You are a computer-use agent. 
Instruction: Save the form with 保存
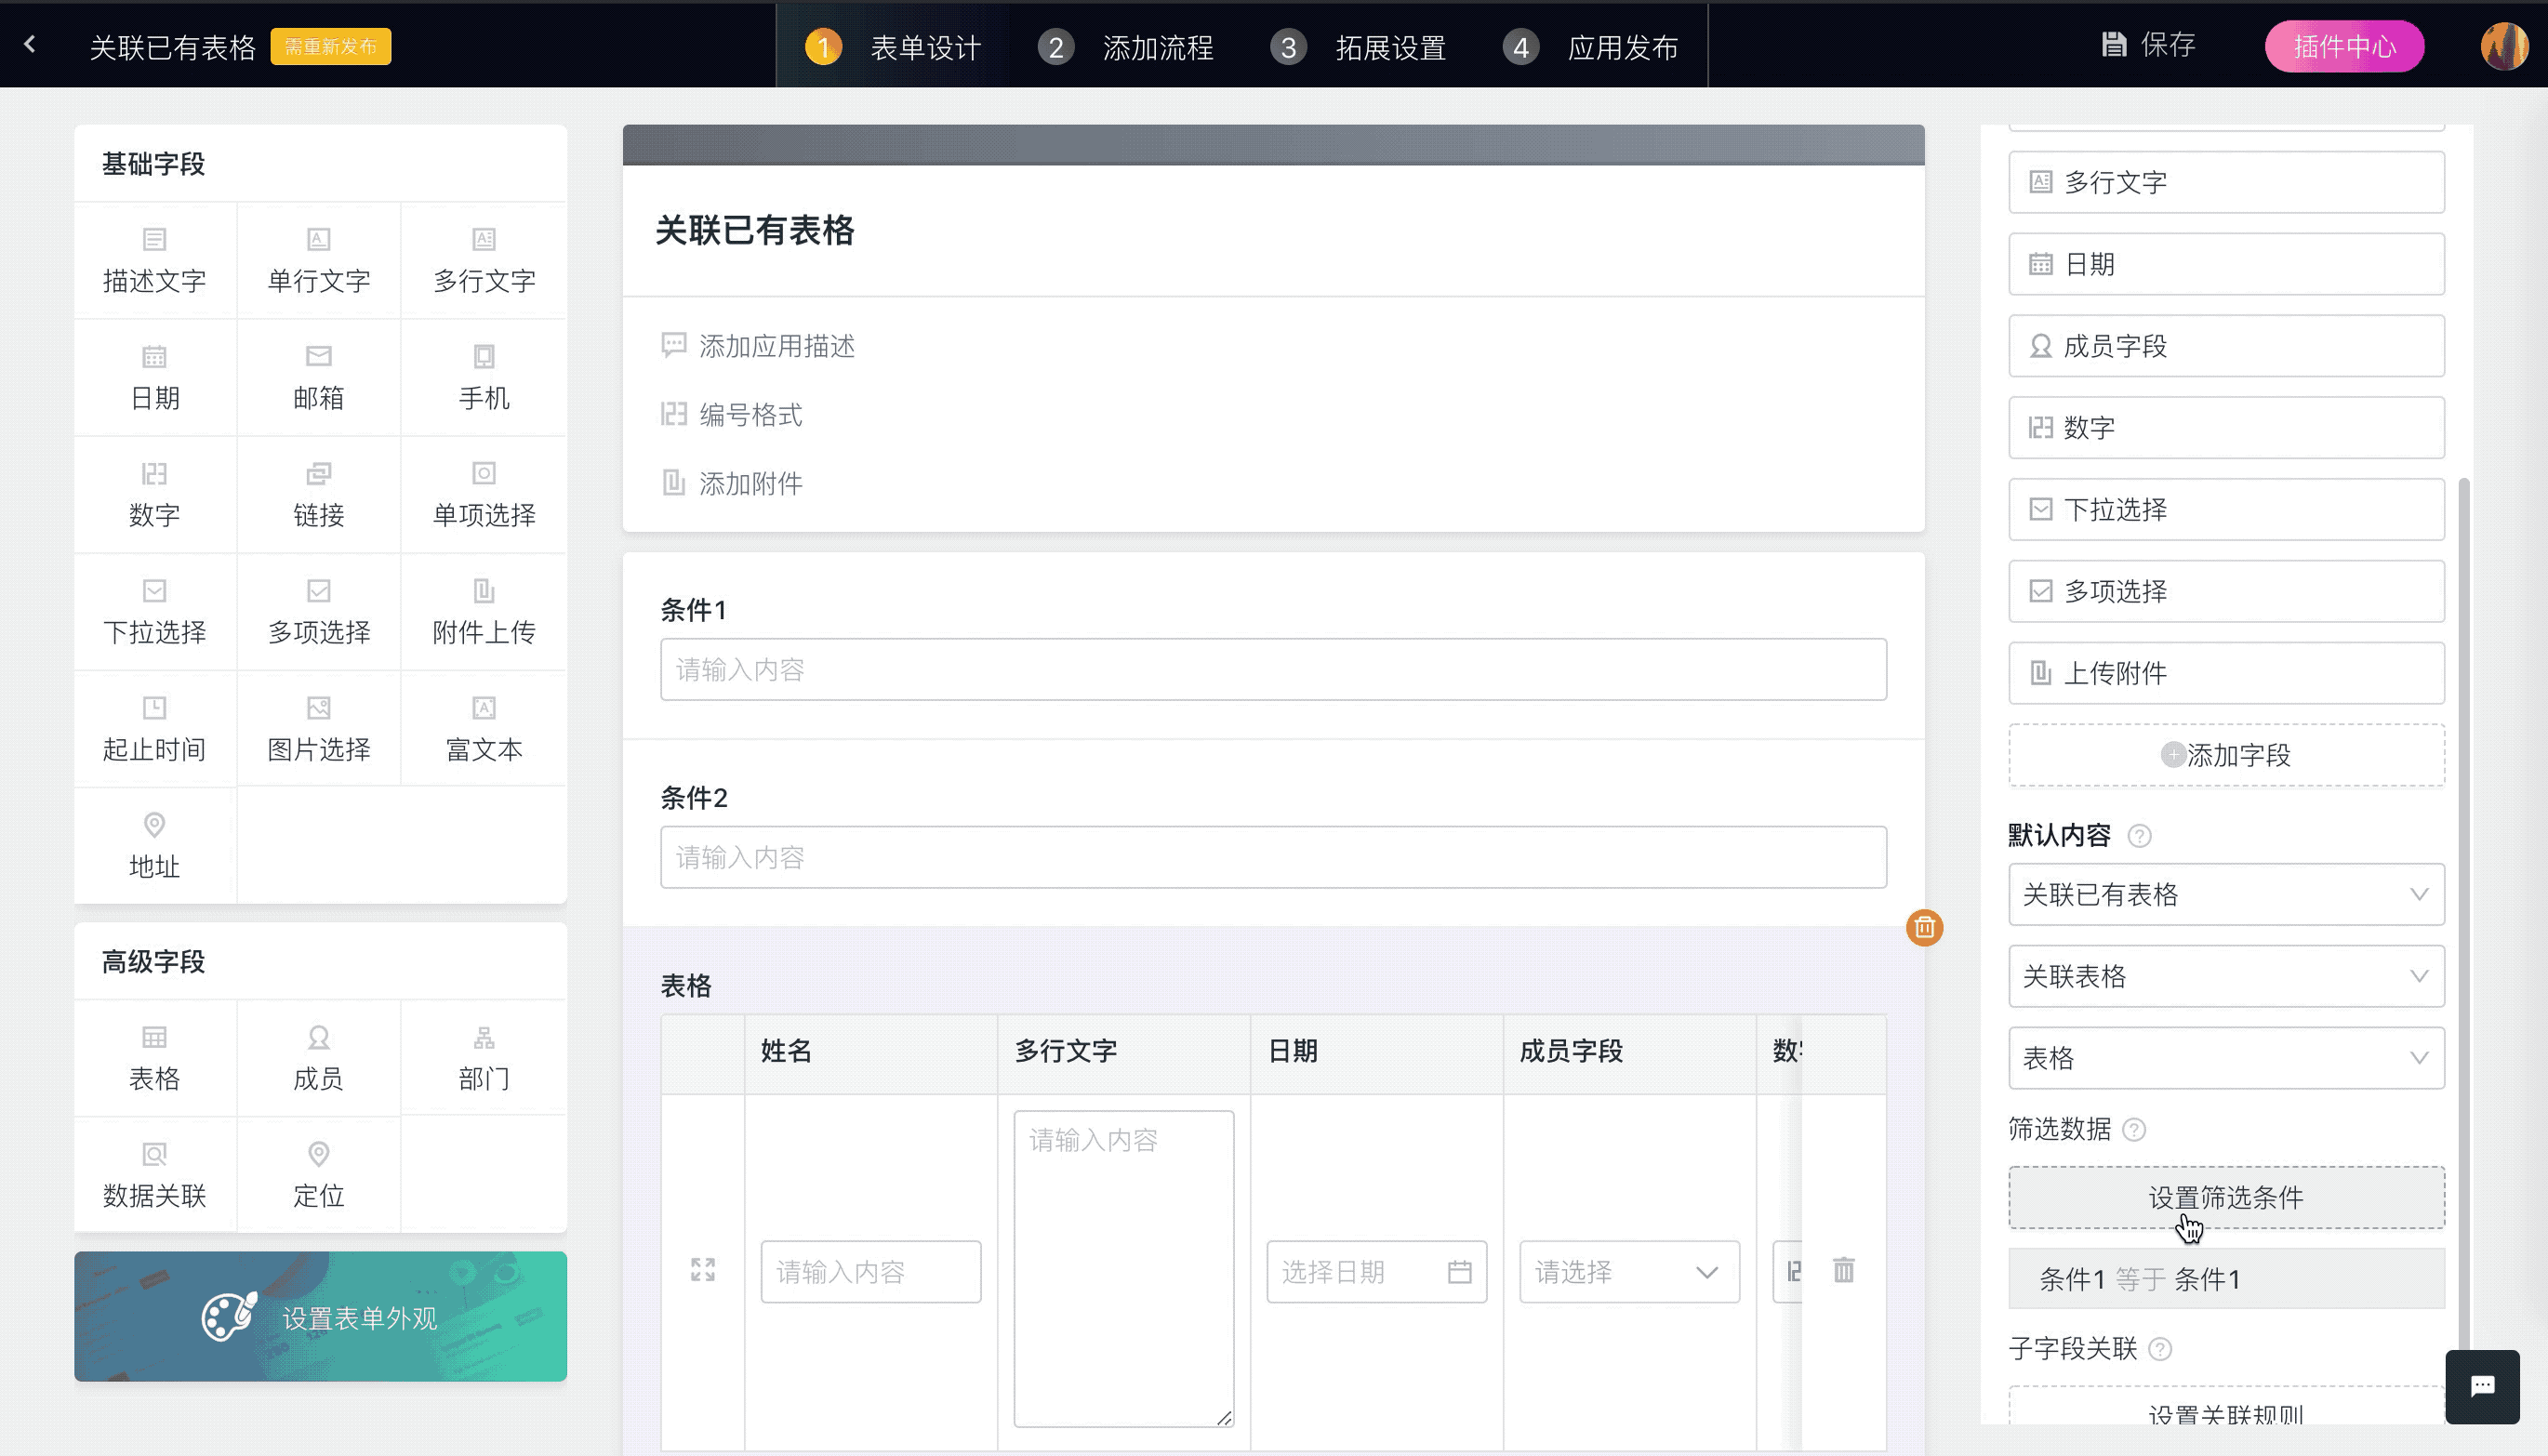[x=2148, y=45]
